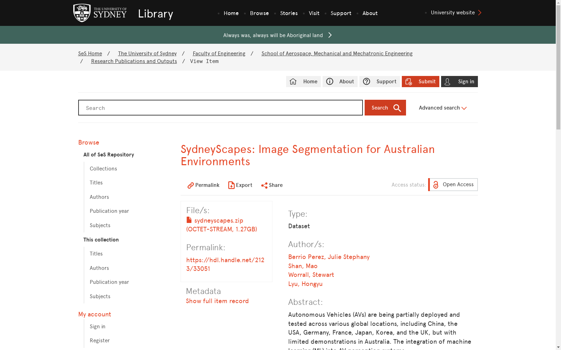Browse Subjects under This collection
The width and height of the screenshot is (561, 350).
pyautogui.click(x=100, y=296)
